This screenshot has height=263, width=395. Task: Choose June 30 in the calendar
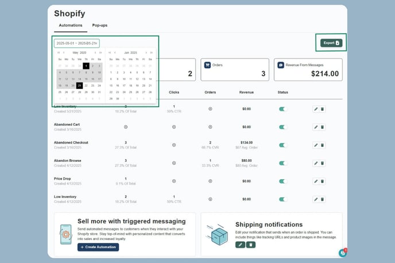coord(117,99)
